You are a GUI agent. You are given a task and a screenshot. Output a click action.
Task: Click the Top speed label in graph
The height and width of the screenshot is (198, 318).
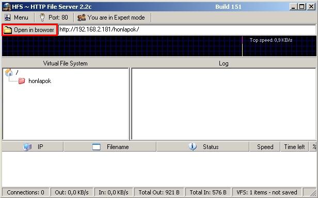(x=271, y=40)
